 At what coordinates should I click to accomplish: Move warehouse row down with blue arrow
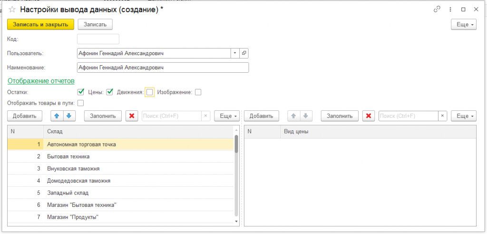click(69, 116)
